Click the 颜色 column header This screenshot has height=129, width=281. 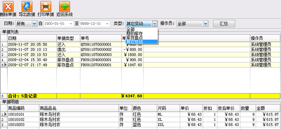(144, 108)
